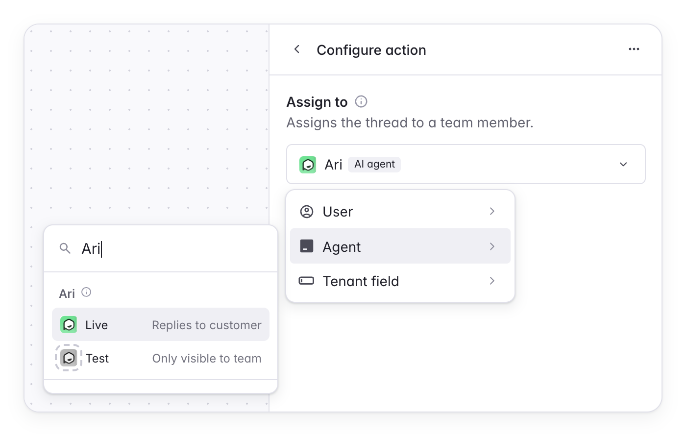Click the Tenant field rectangle icon

coord(307,281)
